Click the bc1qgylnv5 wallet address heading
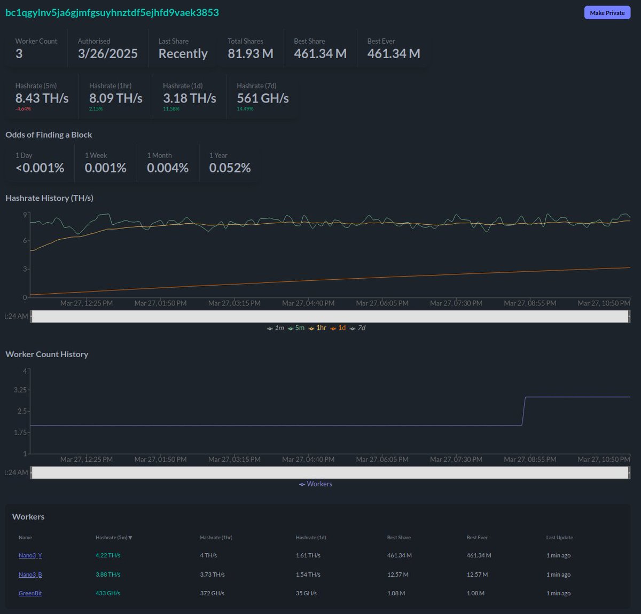This screenshot has height=614, width=641. coord(112,12)
